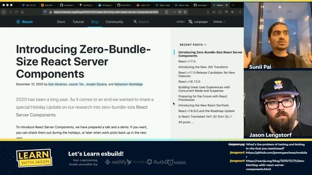Open the GitHub link in the header
312x175 pixels.
coord(219,22)
